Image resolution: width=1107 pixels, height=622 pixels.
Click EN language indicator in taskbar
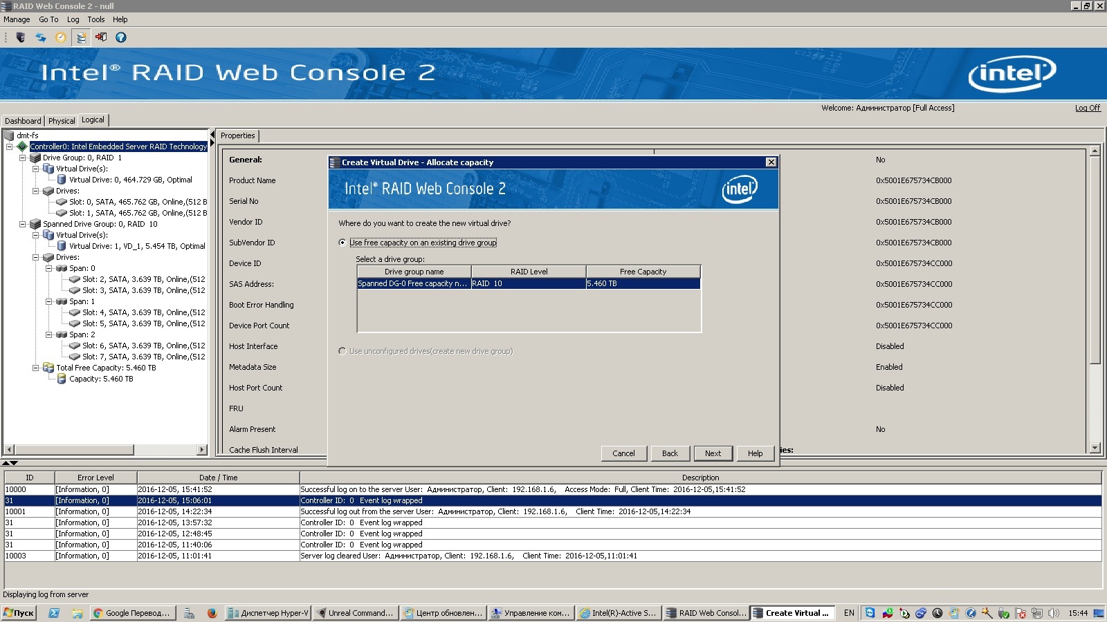[x=849, y=613]
